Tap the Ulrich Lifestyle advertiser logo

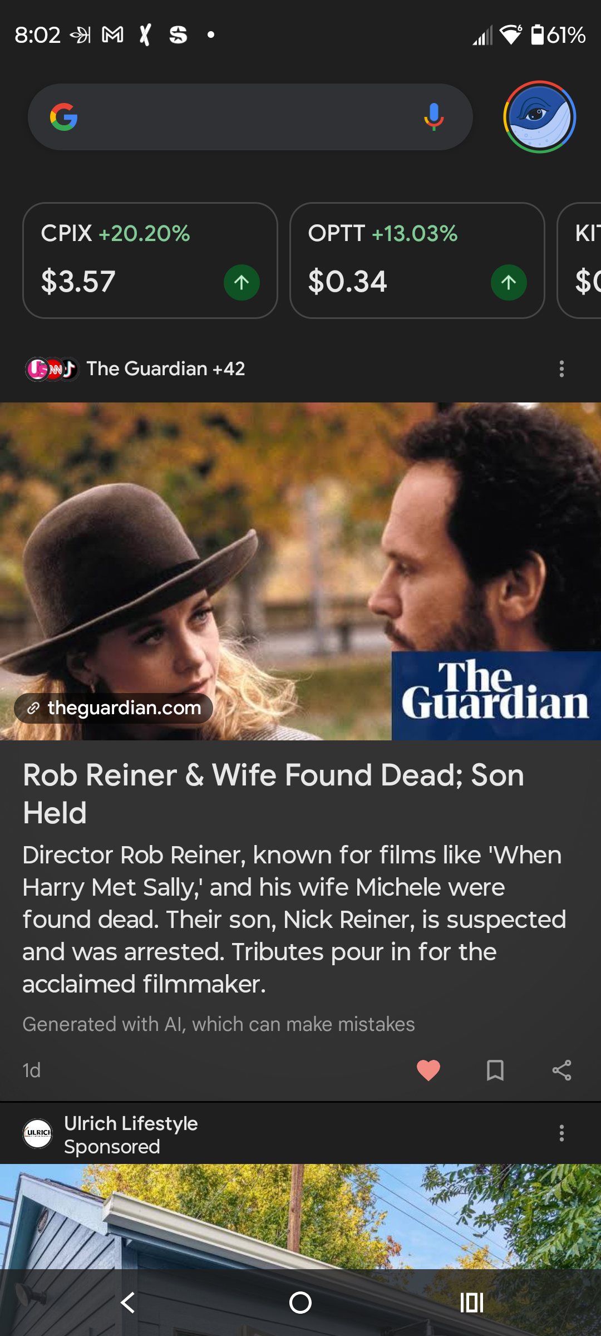tap(37, 1133)
